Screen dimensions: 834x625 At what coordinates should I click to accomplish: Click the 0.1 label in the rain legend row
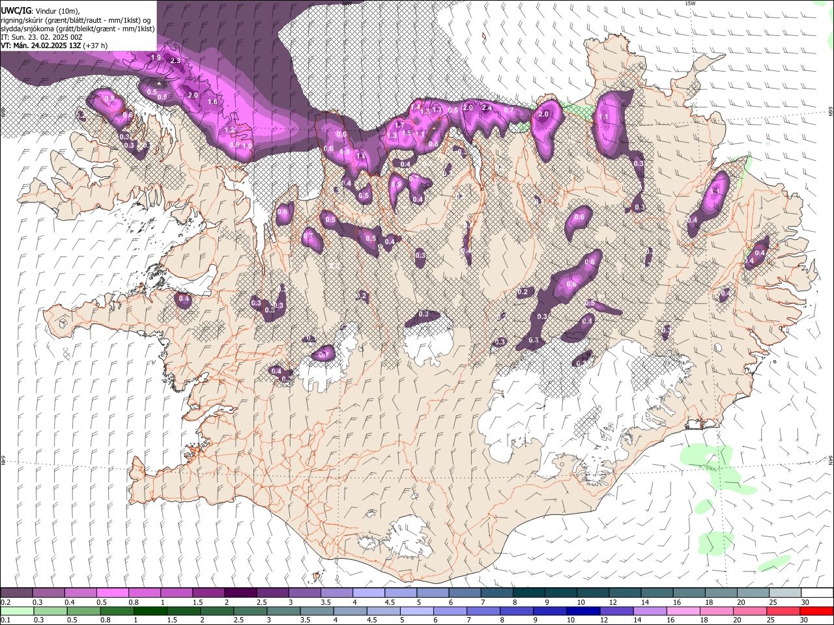5,620
